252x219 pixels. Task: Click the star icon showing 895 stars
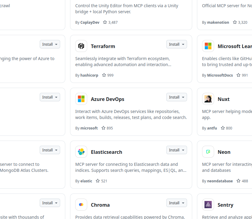(103, 128)
